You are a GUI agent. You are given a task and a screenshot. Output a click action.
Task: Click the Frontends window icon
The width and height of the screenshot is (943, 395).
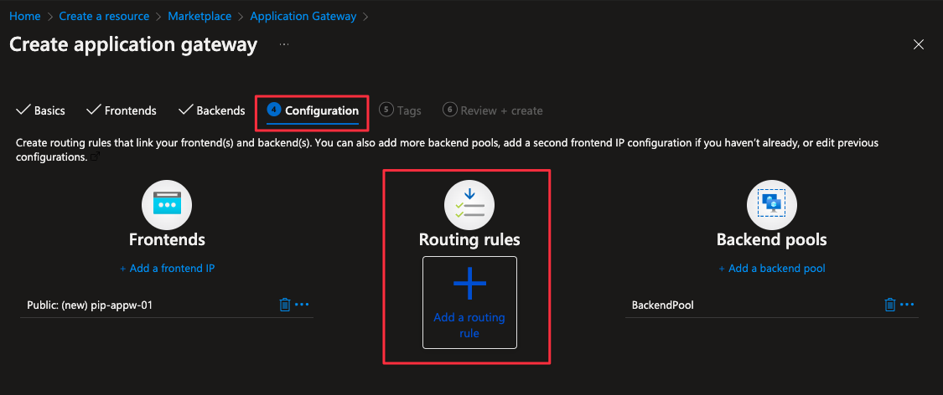click(x=167, y=204)
